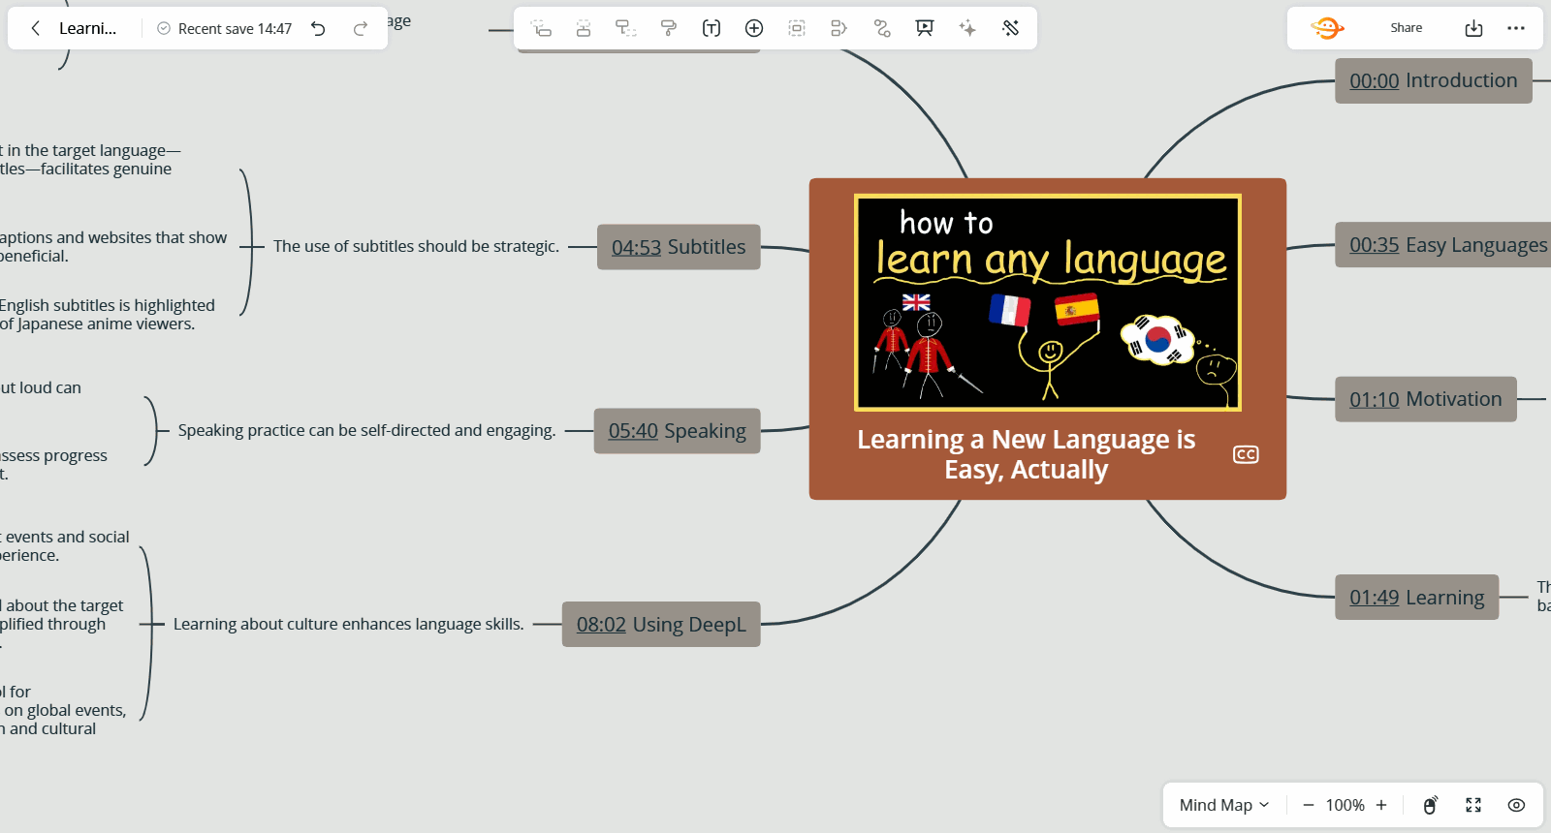Open the AI sparkle assistant
1551x833 pixels.
pos(967,28)
